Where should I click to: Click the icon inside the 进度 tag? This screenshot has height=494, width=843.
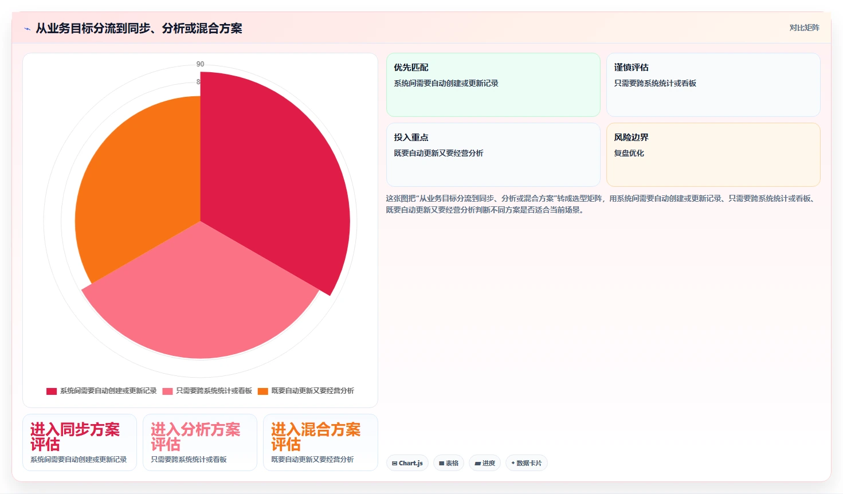[x=477, y=463]
